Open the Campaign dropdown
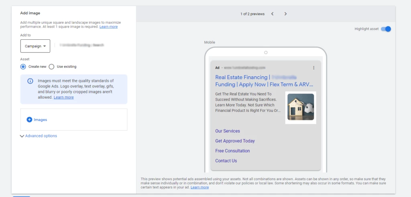The height and width of the screenshot is (197, 411). [35, 46]
